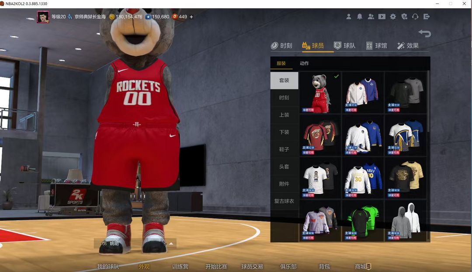Click the plus to add currency

click(191, 17)
